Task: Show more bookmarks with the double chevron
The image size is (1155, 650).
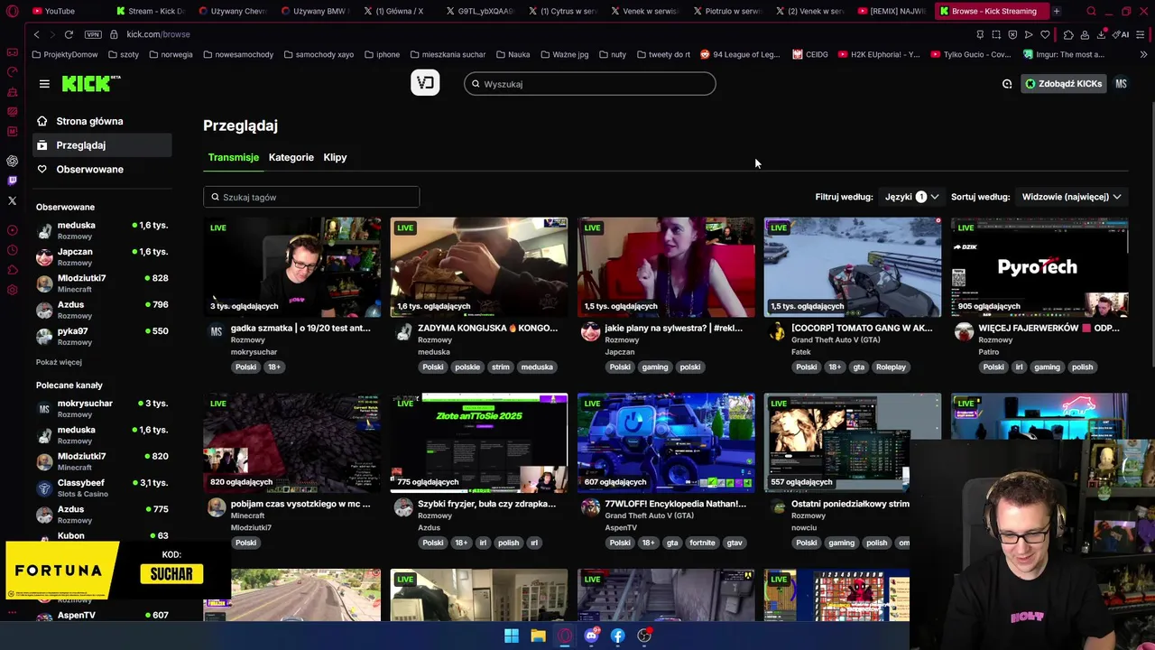Action: point(1143,54)
